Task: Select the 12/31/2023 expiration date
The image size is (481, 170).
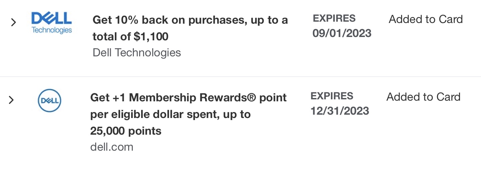Action: pos(340,111)
